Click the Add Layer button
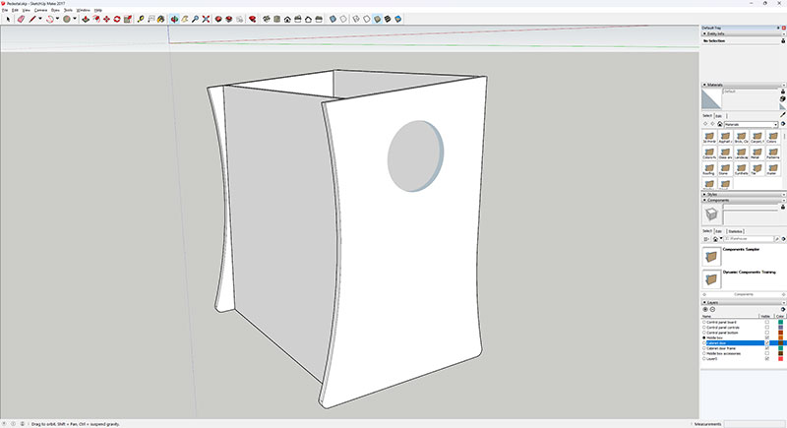Screen dimensions: 787x428 coord(705,310)
